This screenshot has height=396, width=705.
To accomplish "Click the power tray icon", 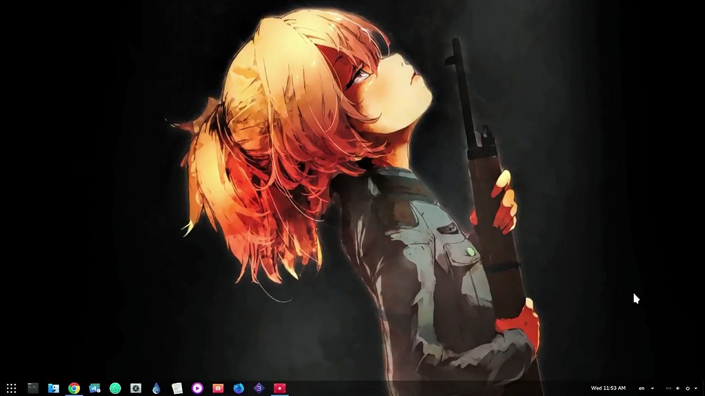I will pos(687,388).
